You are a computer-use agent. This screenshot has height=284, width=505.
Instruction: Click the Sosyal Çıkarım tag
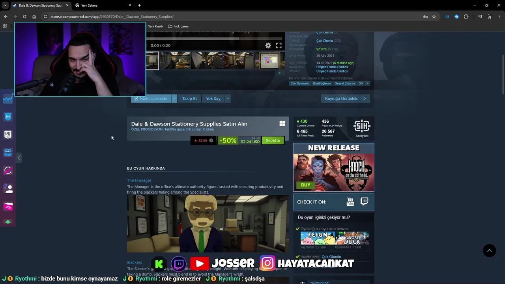click(x=345, y=84)
